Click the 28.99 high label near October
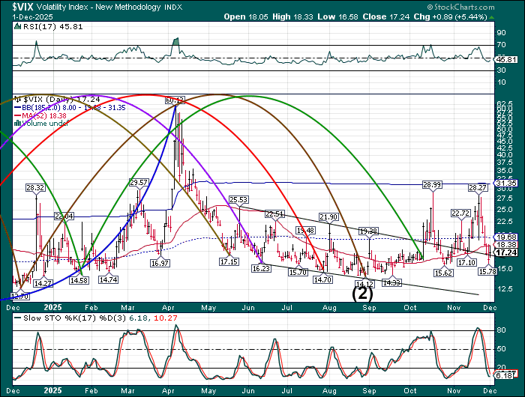 (431, 184)
